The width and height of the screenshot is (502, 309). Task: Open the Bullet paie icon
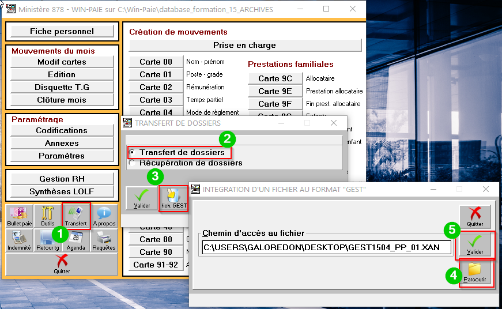(19, 216)
